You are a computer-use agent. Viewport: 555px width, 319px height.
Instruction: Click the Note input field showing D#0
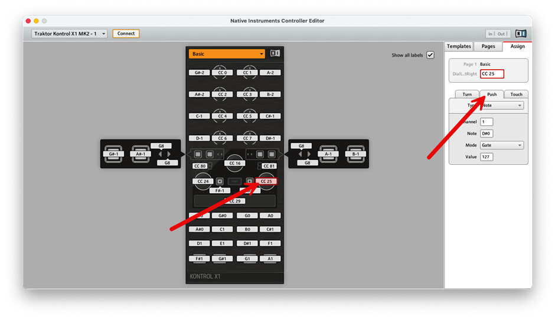tap(487, 134)
